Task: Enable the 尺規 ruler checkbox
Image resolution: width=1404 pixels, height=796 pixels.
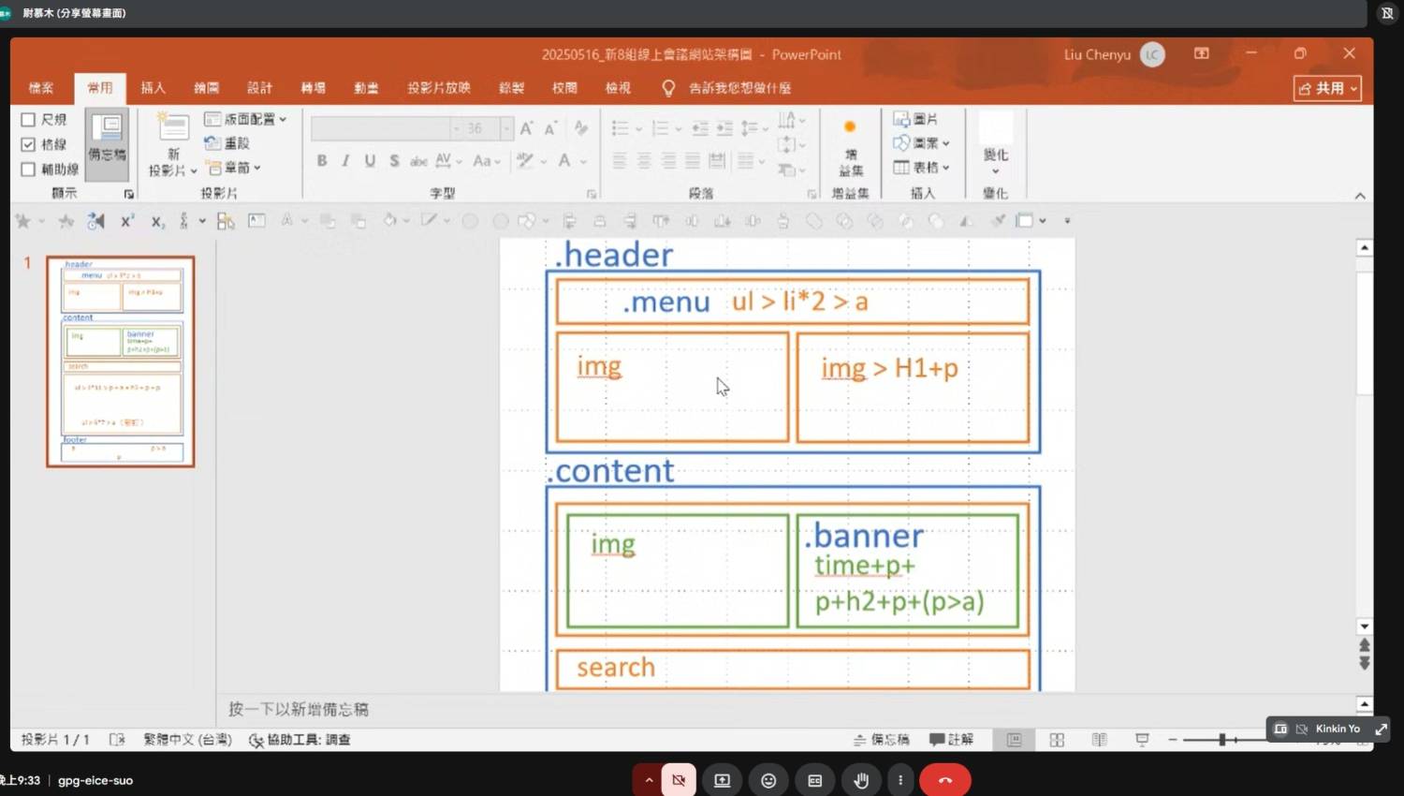Action: (x=28, y=120)
